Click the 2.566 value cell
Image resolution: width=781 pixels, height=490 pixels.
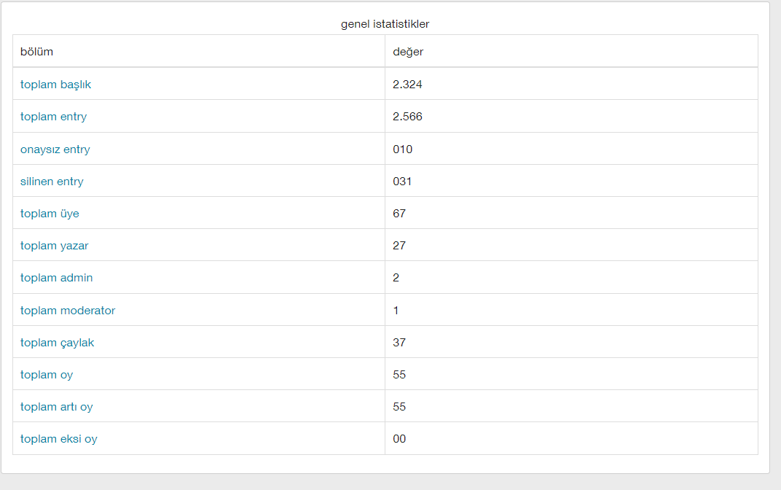pyautogui.click(x=571, y=116)
